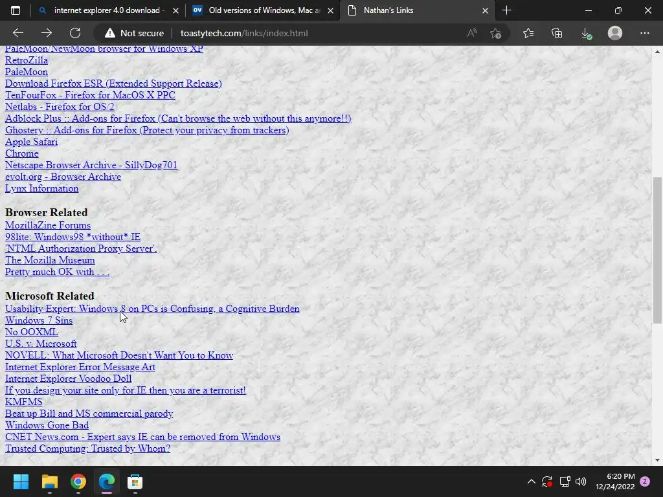The width and height of the screenshot is (663, 497).
Task: Open the KMFMS link
Action: [x=24, y=402]
